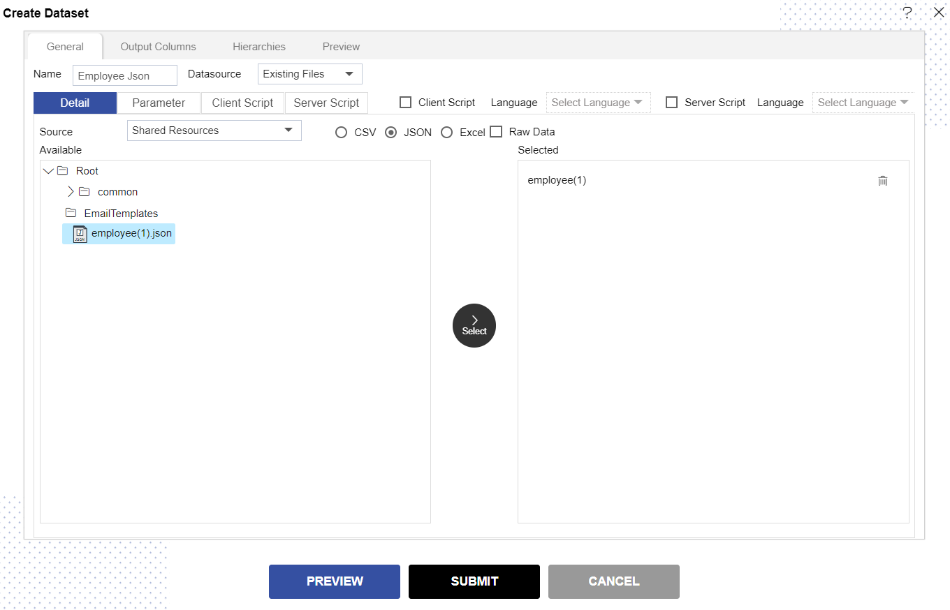This screenshot has width=950, height=610.
Task: Choose the JSON radio button
Action: (x=391, y=133)
